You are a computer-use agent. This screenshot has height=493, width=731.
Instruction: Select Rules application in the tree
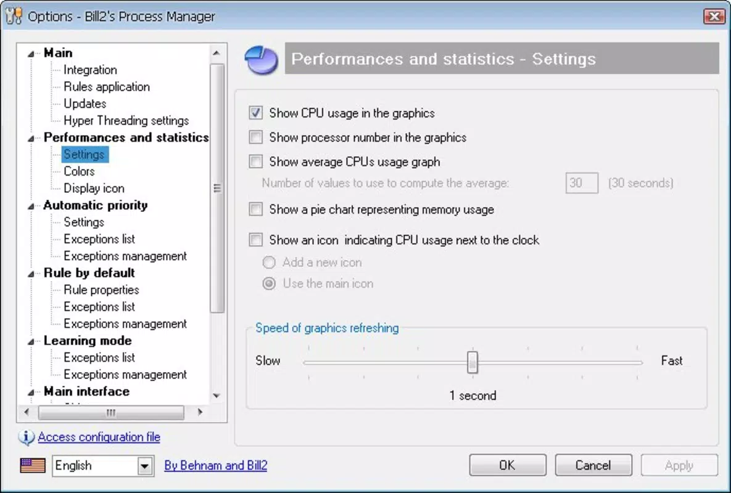click(107, 87)
